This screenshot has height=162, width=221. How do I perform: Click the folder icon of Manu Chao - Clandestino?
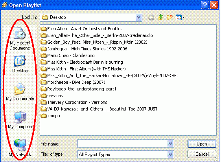tap(44, 55)
